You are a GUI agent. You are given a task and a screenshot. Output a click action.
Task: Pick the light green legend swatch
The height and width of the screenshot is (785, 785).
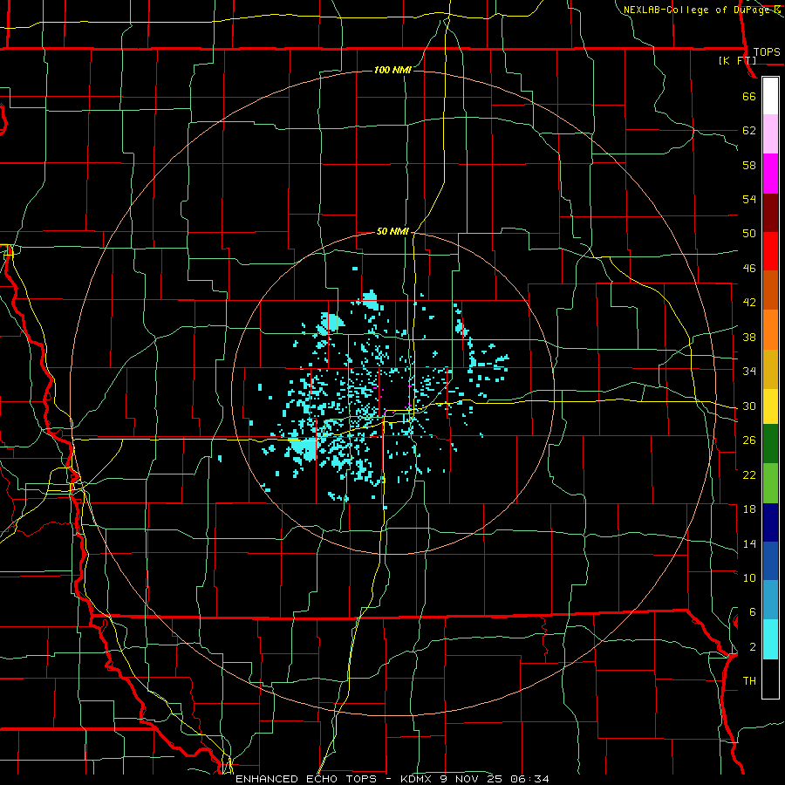pyautogui.click(x=770, y=482)
